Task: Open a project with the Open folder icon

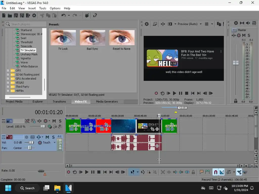Action: [10, 15]
